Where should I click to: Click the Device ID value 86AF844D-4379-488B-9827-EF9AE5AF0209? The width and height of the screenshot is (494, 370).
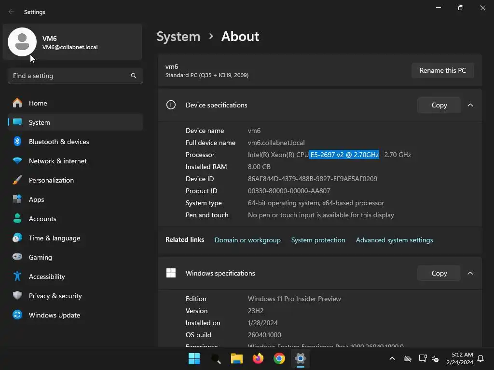313,179
